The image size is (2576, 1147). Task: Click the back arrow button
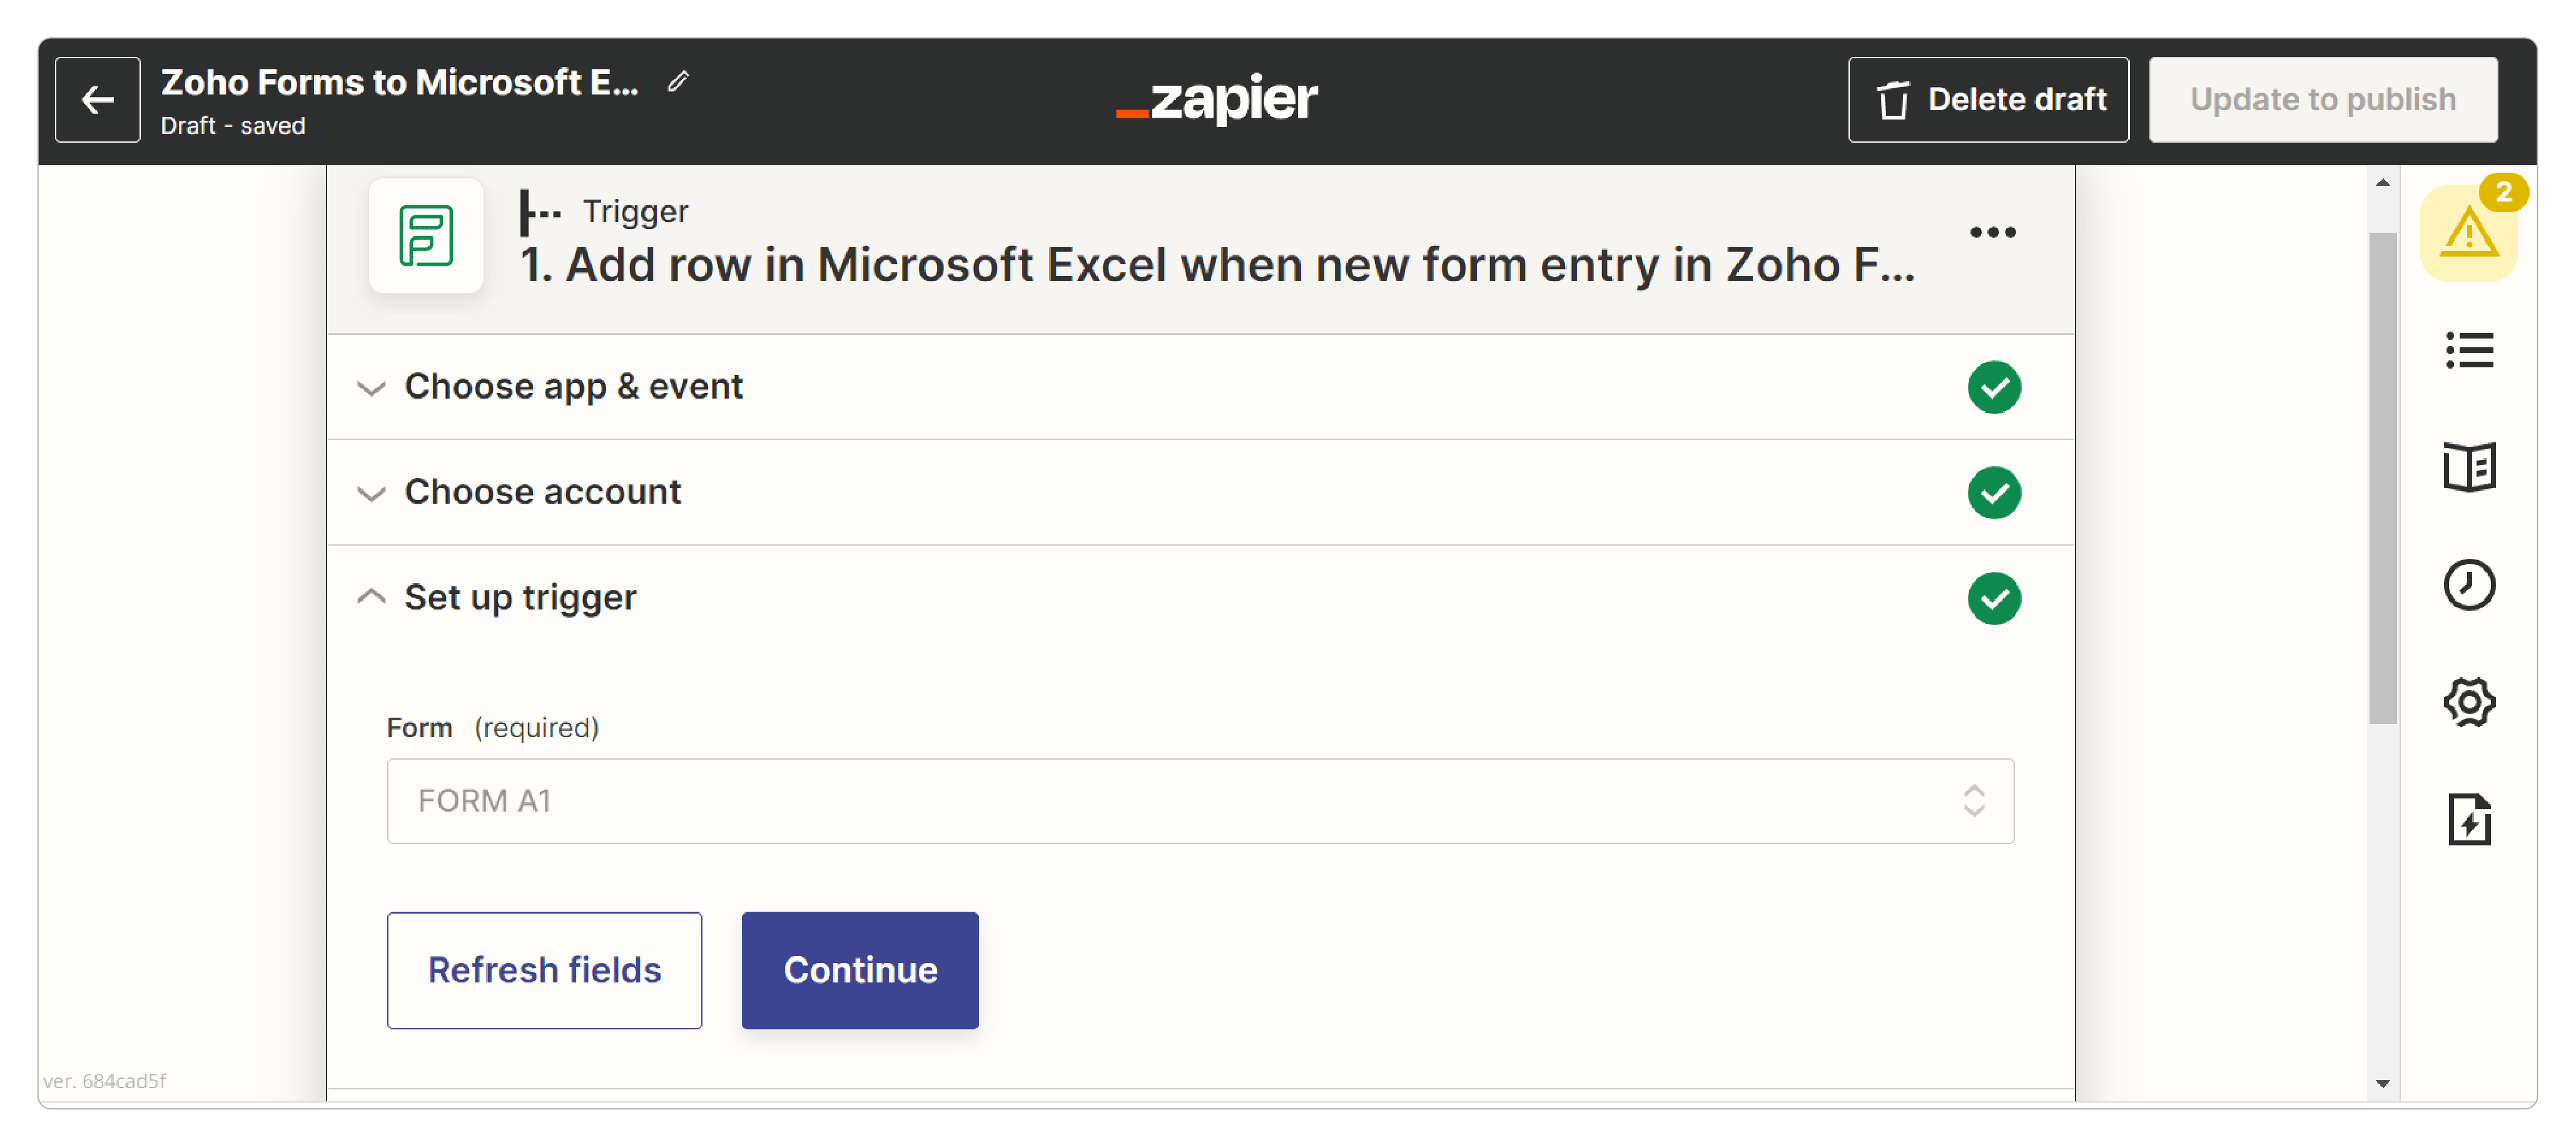click(97, 99)
